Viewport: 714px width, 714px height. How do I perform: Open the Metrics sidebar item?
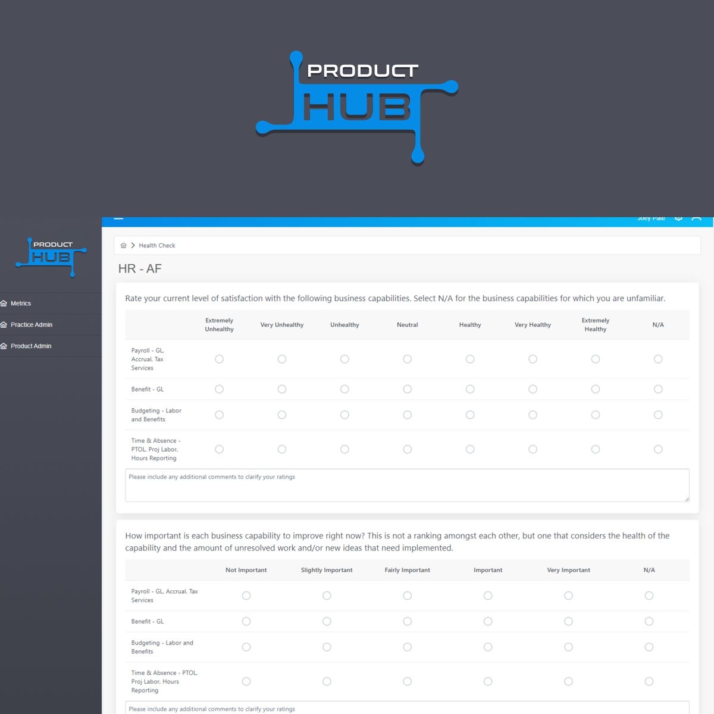tap(51, 303)
